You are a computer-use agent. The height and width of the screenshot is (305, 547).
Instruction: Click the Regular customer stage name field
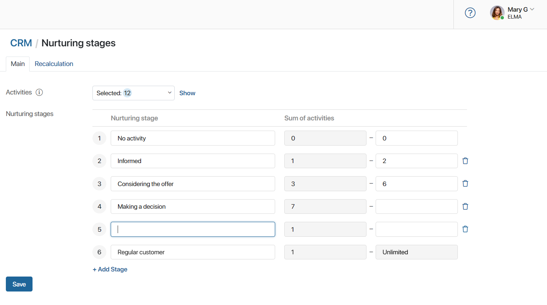click(193, 252)
